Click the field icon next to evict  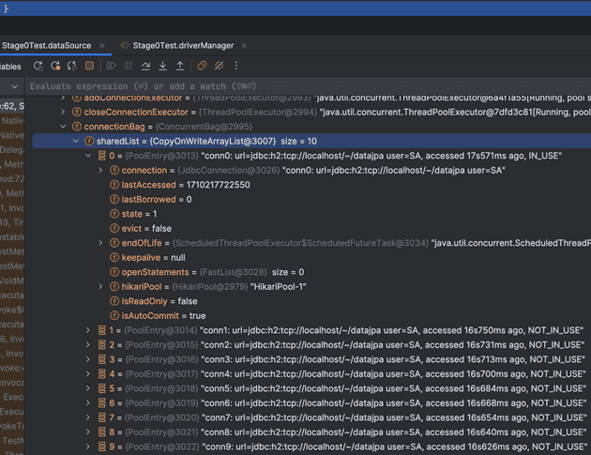click(114, 229)
